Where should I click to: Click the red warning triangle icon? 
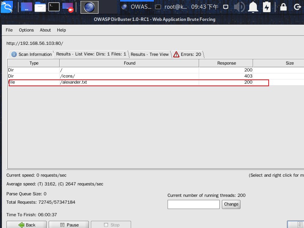(176, 54)
